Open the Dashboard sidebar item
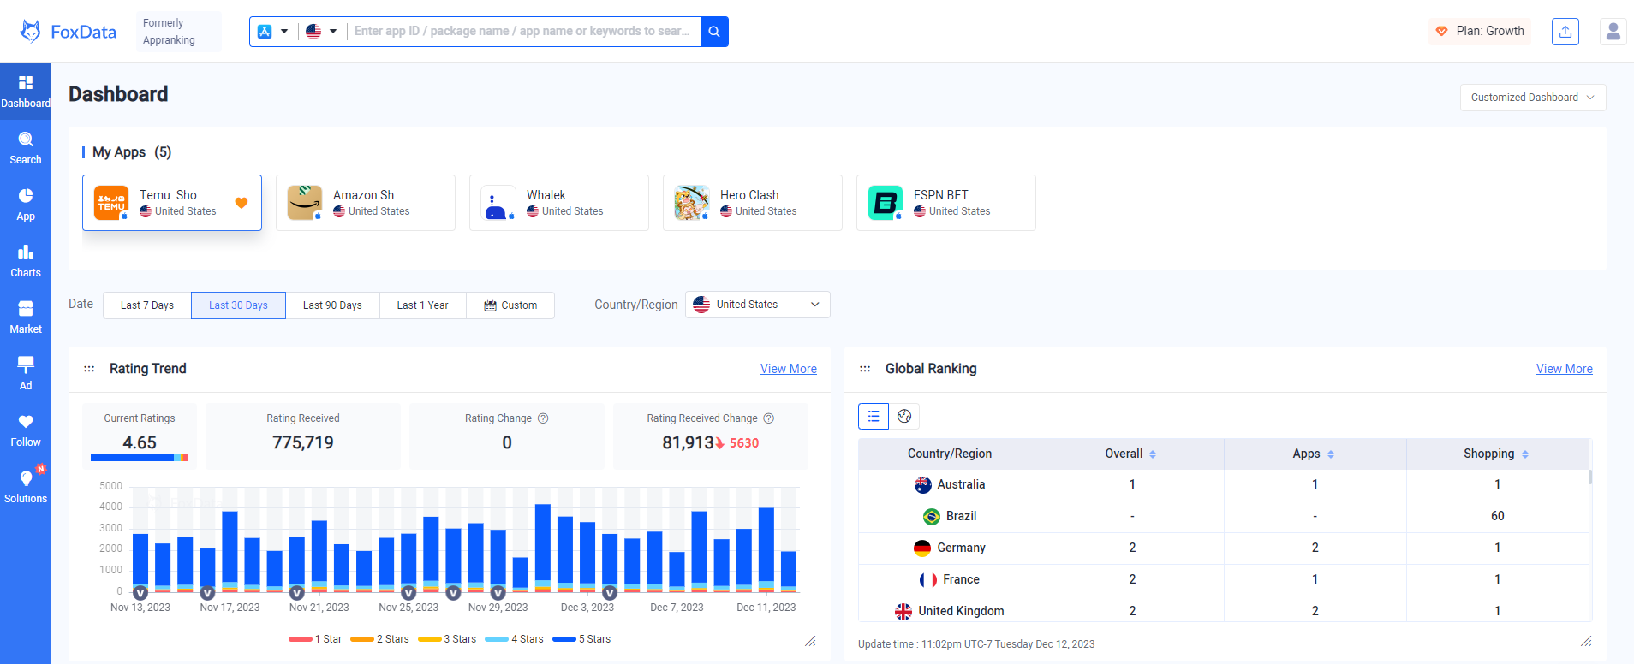 (x=26, y=92)
